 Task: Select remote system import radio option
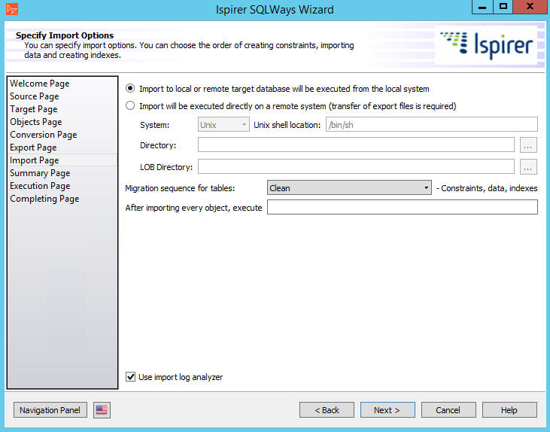pos(131,106)
